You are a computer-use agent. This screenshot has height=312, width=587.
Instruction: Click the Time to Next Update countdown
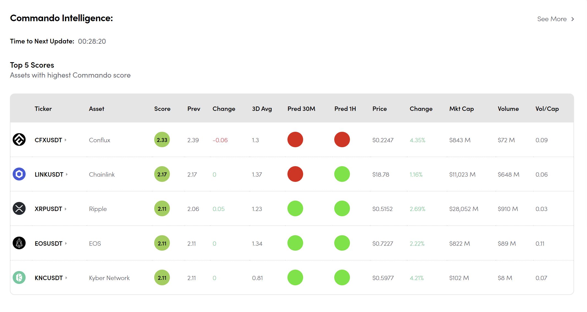coord(92,41)
